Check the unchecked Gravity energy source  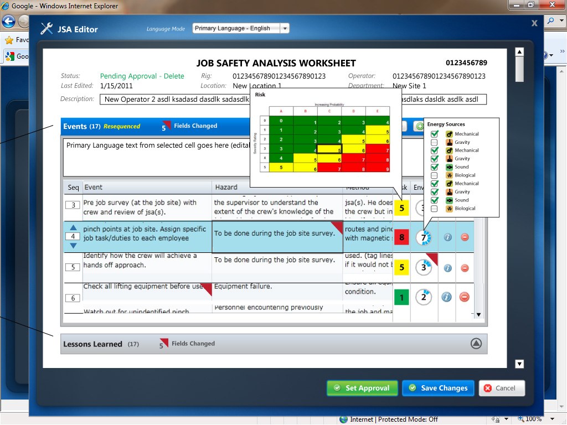[434, 142]
